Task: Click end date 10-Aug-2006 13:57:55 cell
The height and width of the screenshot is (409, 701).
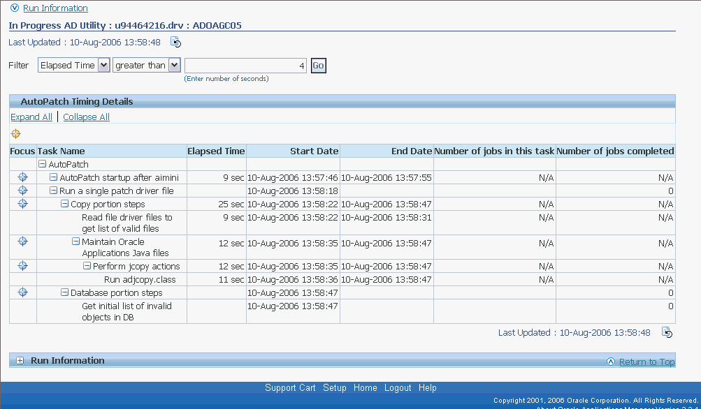Action: [x=386, y=177]
